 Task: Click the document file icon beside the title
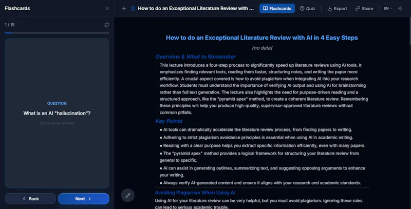(133, 8)
